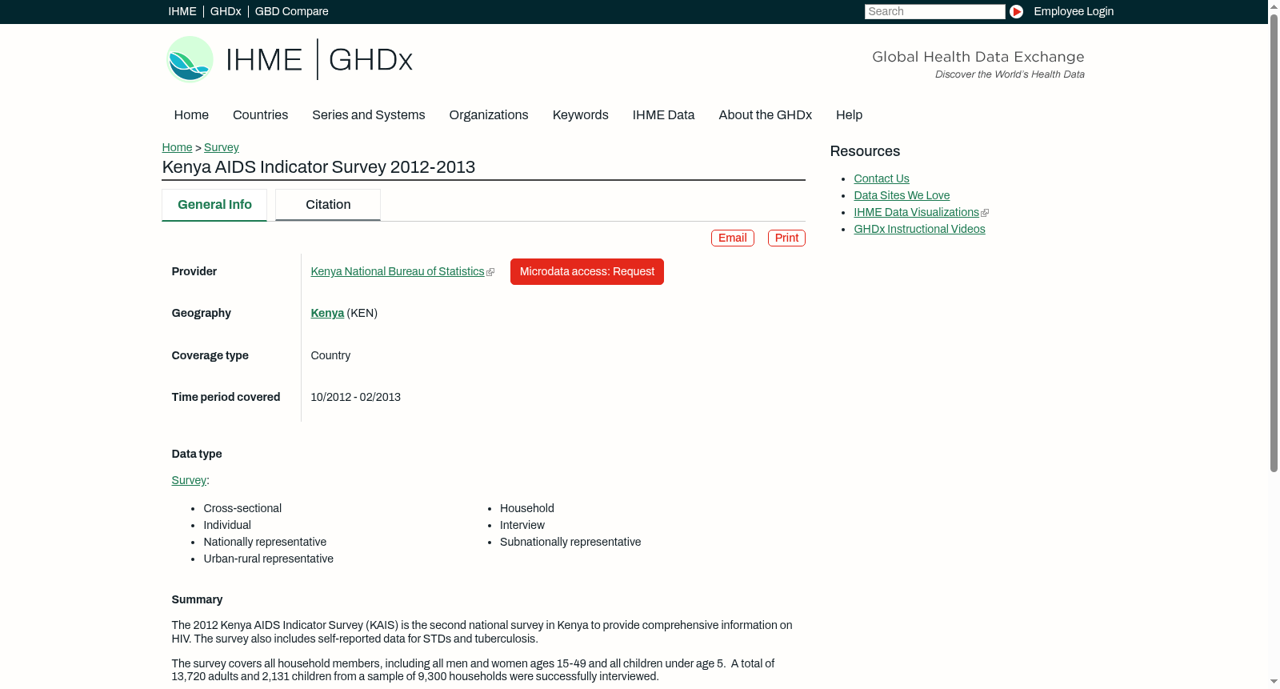Open GBD Compare in top bar
Image resolution: width=1280 pixels, height=689 pixels.
pyautogui.click(x=292, y=11)
